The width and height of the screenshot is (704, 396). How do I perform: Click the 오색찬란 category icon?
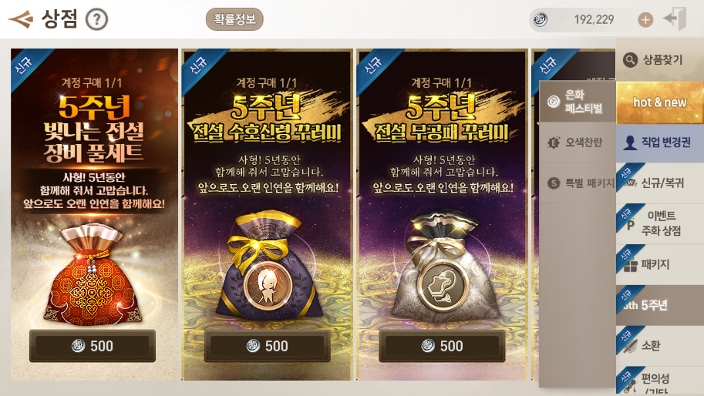[x=554, y=143]
